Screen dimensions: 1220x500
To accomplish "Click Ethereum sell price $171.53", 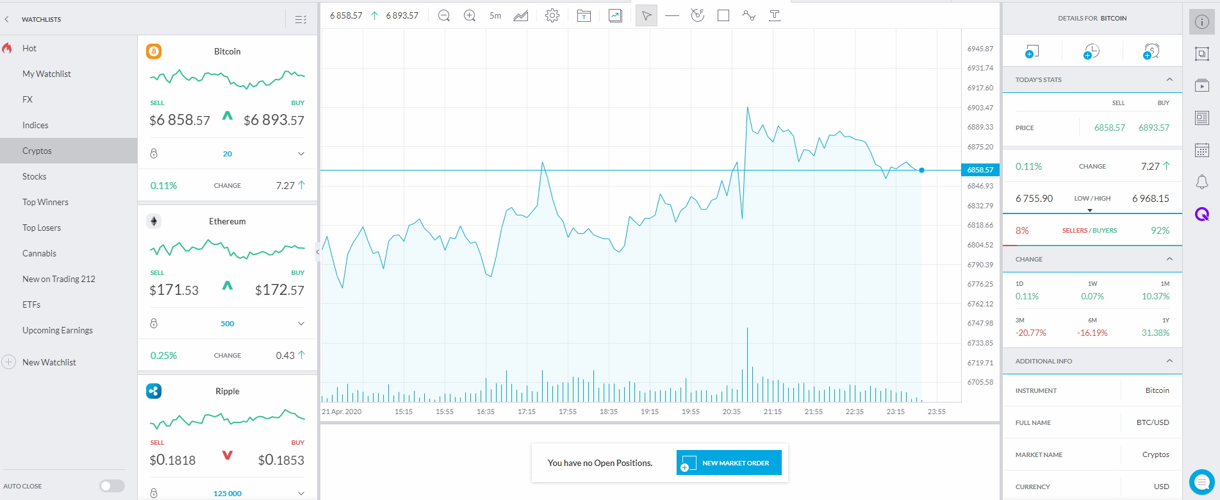I will pos(174,290).
